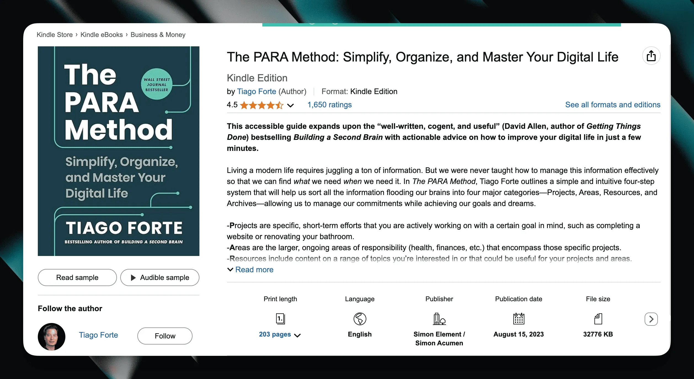
Task: Open the Kindle Store breadcrumb
Action: point(55,34)
